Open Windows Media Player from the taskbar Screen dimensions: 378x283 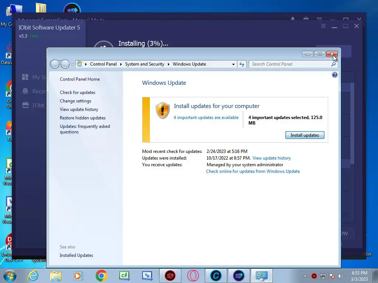pos(78,276)
